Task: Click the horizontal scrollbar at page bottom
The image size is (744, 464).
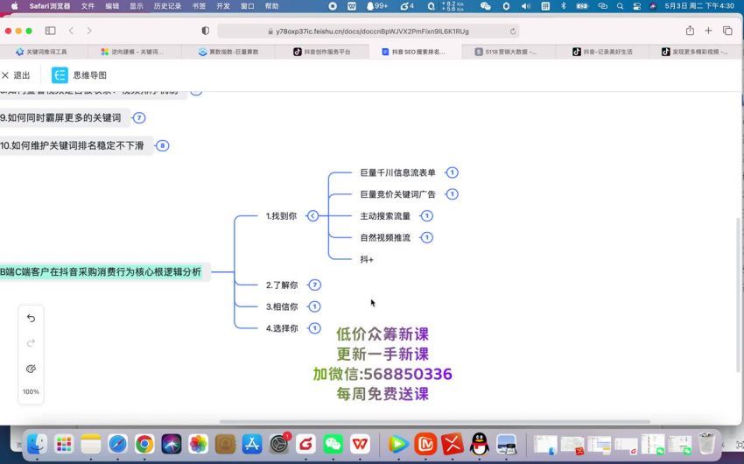Action: pyautogui.click(x=434, y=421)
